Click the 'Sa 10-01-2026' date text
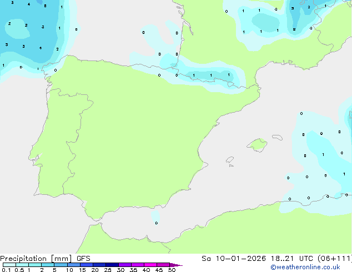The width and height of the screenshot is (352, 272). (x=234, y=259)
